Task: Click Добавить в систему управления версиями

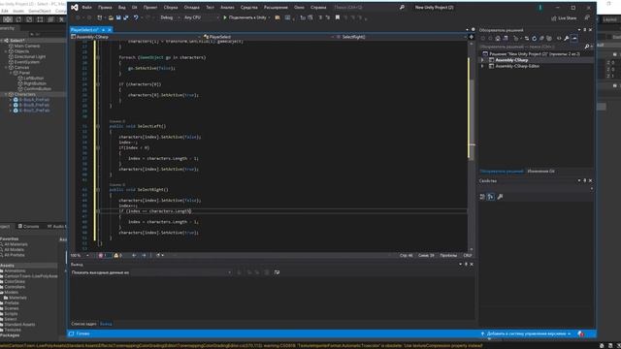Action: [x=526, y=333]
